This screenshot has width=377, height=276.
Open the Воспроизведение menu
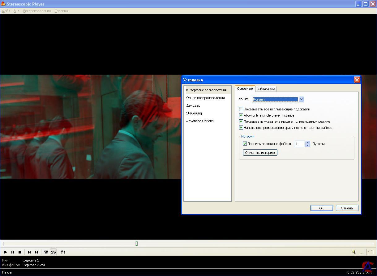(37, 11)
